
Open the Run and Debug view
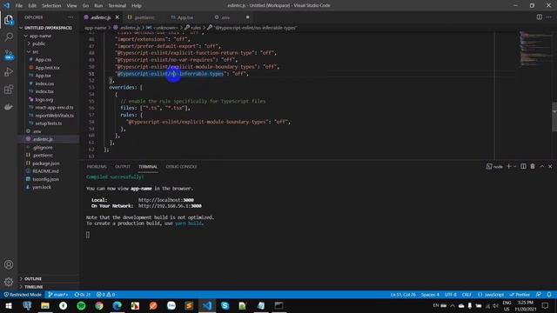pos(9,72)
